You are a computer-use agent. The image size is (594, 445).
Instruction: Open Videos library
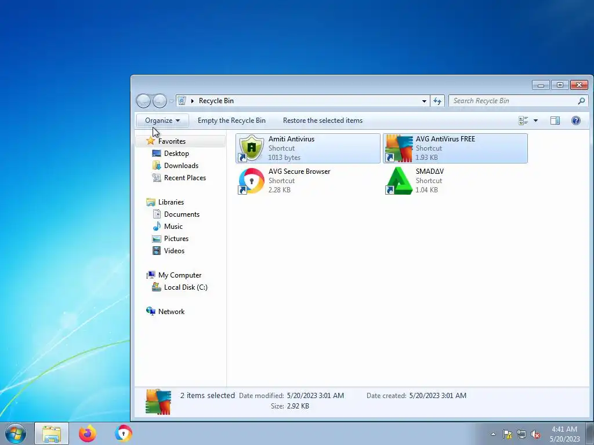pyautogui.click(x=174, y=250)
